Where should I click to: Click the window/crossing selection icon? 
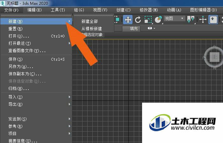point(117,19)
